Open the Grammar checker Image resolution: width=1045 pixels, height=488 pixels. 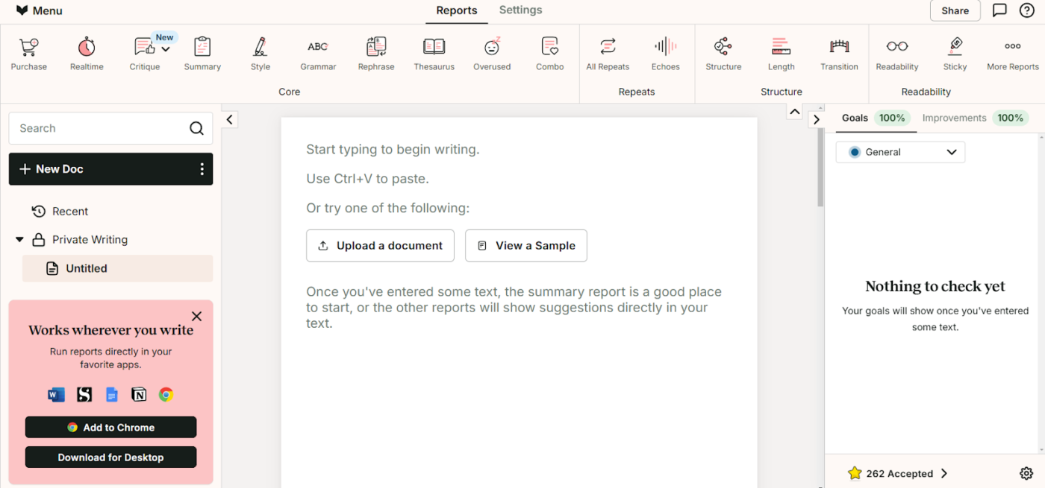318,51
